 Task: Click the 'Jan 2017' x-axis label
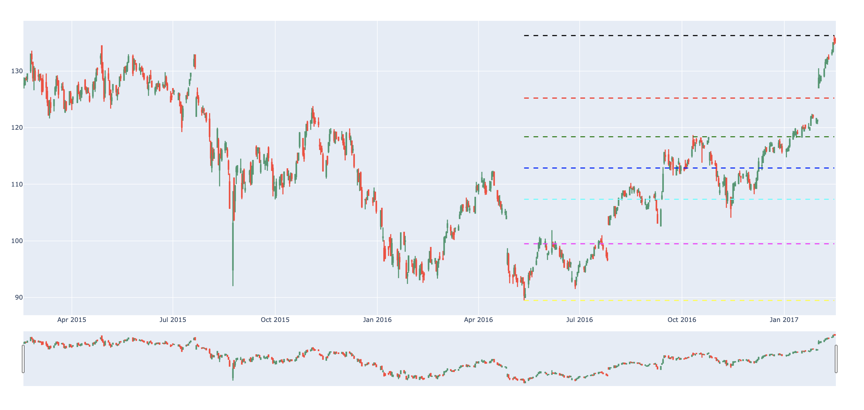pos(784,320)
